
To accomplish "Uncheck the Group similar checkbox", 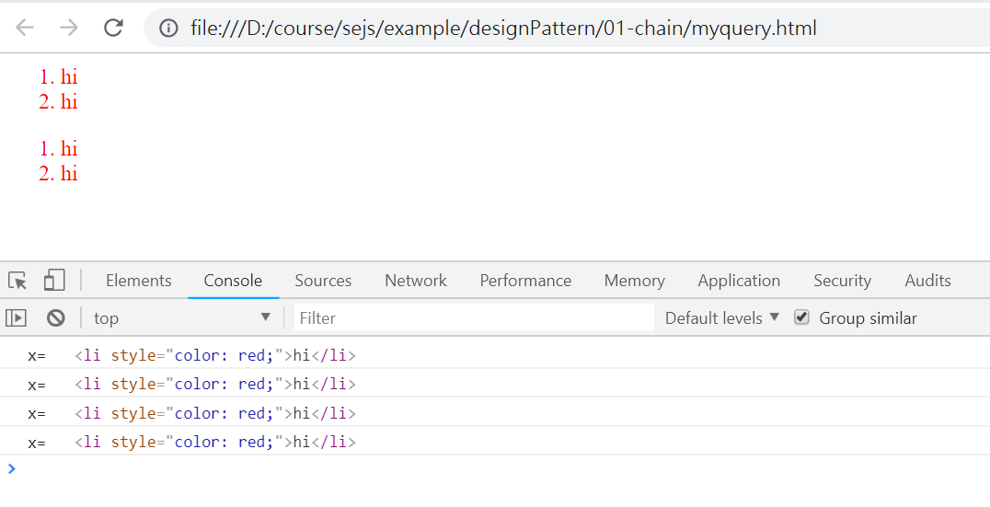I will 801,317.
